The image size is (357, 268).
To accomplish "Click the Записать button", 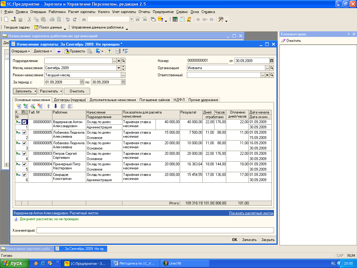I will (x=249, y=240).
